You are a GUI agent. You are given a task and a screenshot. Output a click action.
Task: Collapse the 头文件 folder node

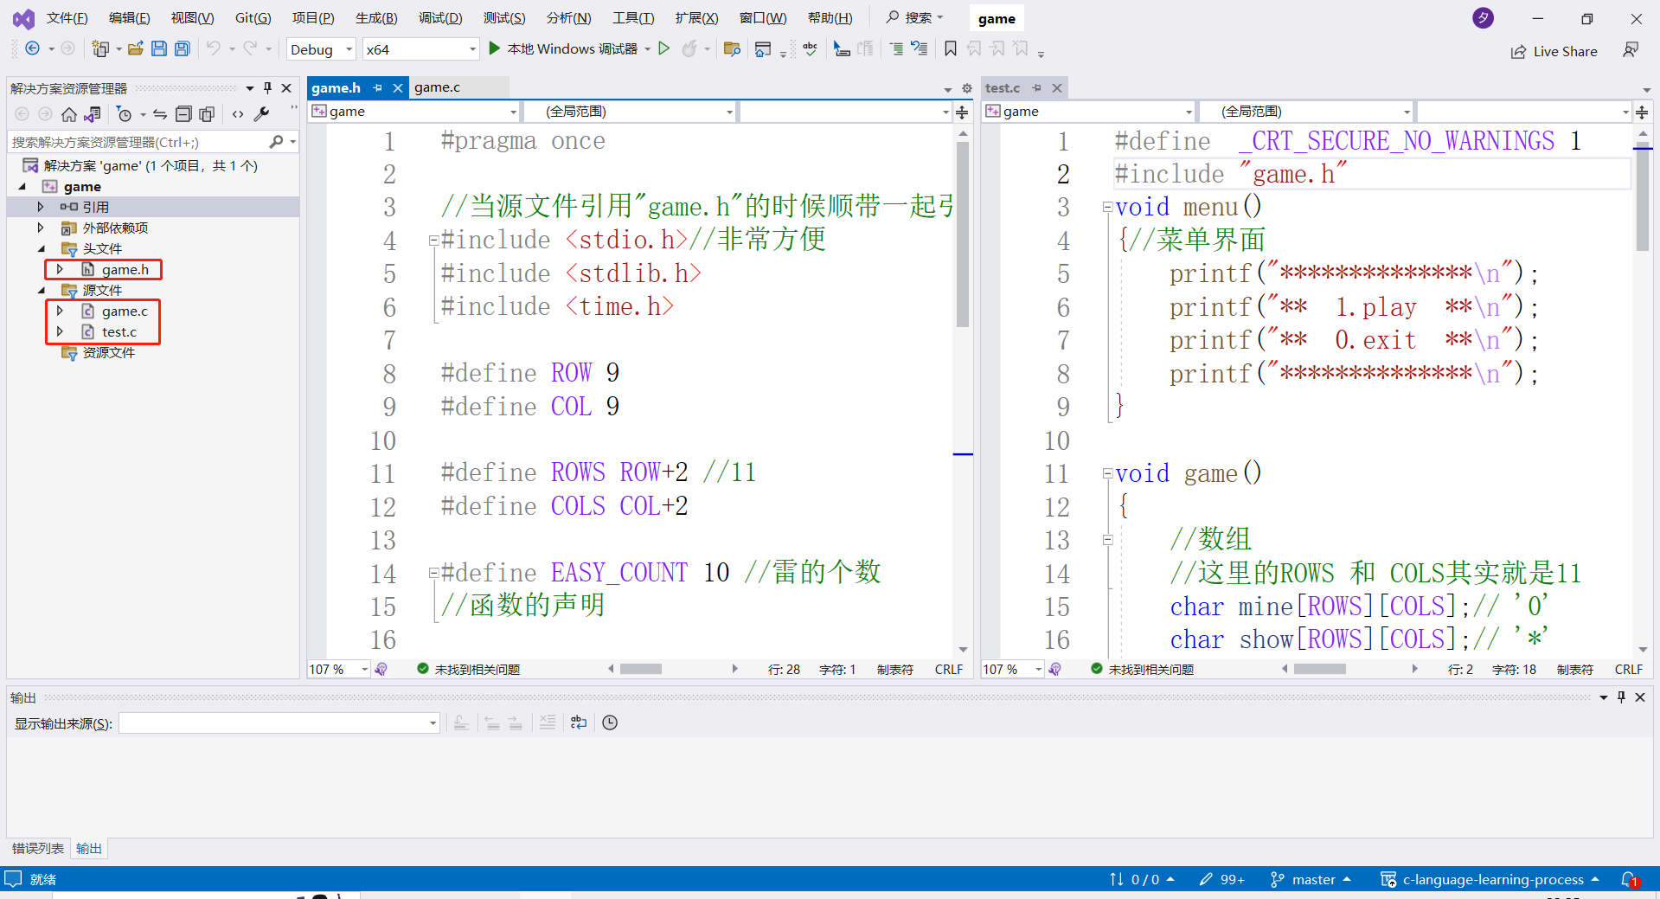coord(41,248)
